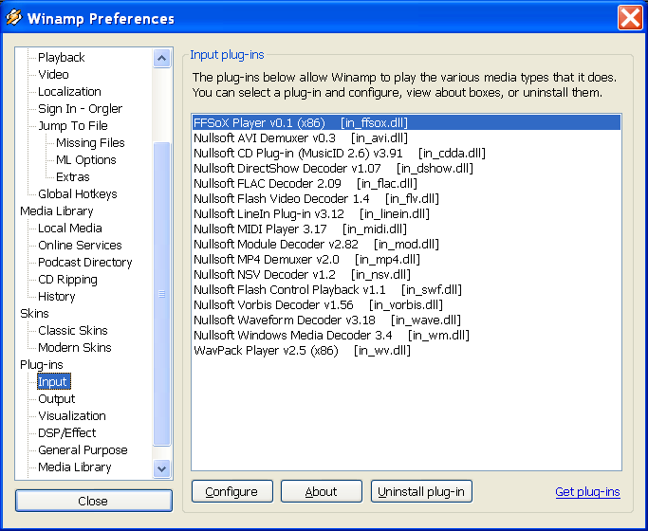This screenshot has width=648, height=531.
Task: Select WavPack Player v2.5 in list
Action: pyautogui.click(x=301, y=350)
